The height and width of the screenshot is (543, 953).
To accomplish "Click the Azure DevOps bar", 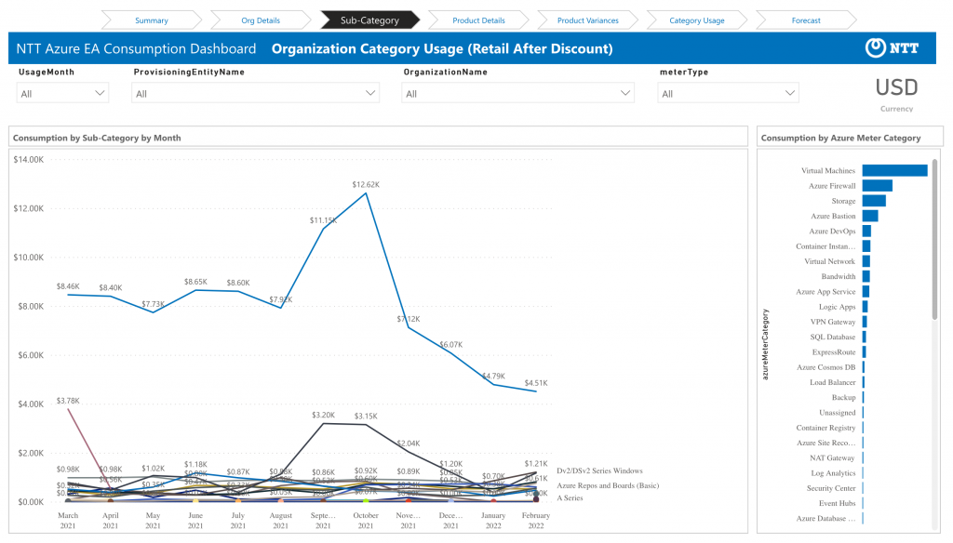I will [x=866, y=232].
